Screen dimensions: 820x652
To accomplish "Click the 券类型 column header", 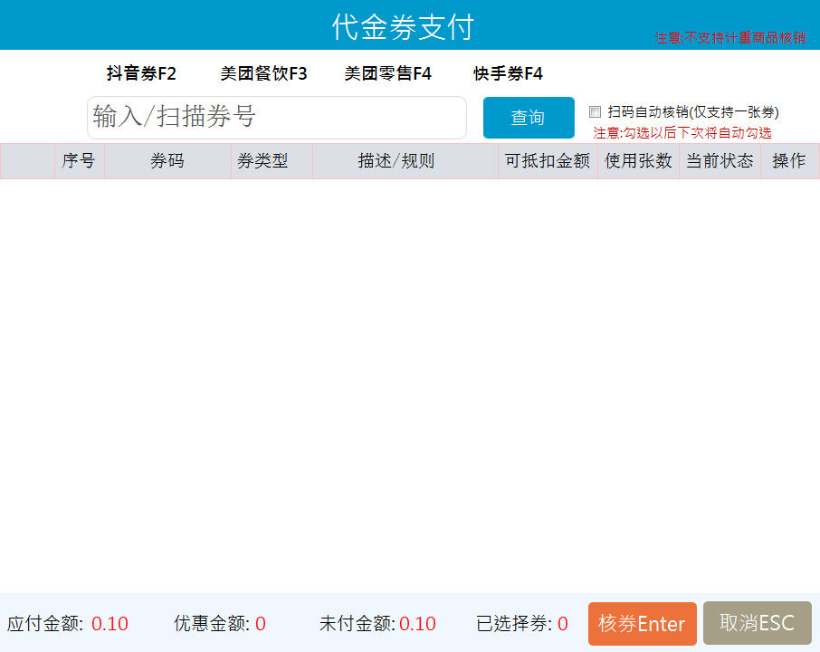I will (272, 160).
